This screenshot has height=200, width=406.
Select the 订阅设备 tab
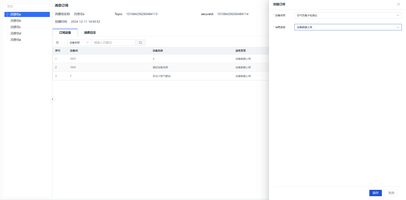tap(65, 32)
